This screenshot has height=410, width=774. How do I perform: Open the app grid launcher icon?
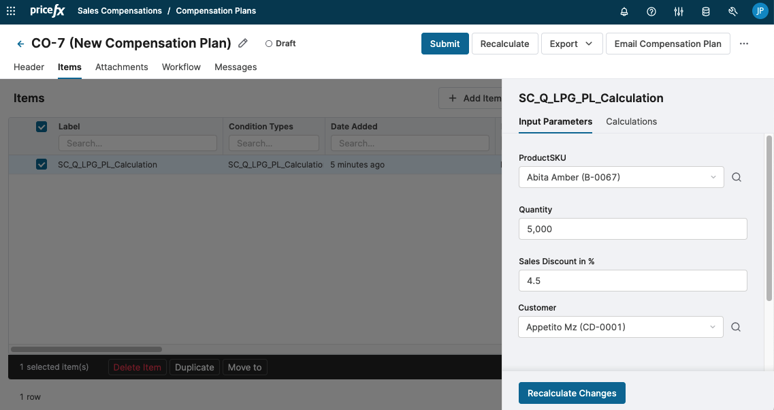[11, 12]
